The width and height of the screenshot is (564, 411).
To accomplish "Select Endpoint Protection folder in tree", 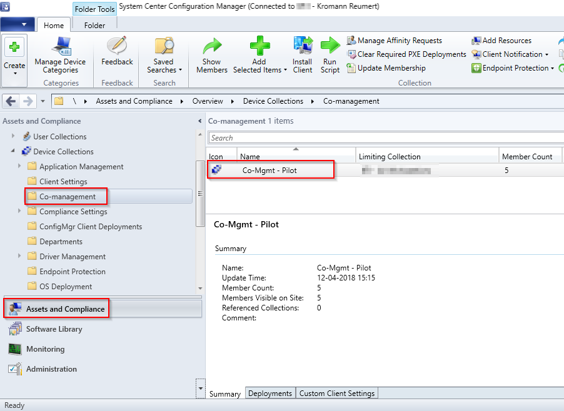I will tap(73, 272).
